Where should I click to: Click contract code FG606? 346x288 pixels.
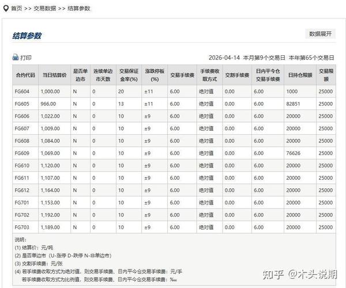pyautogui.click(x=22, y=116)
